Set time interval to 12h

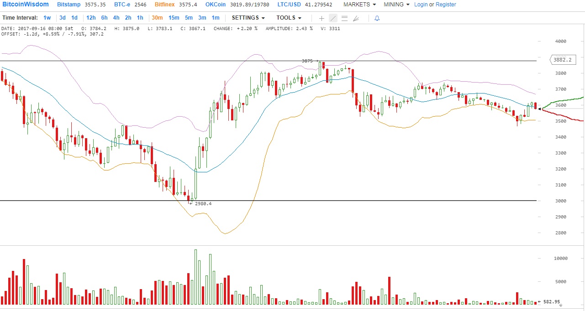tap(91, 18)
